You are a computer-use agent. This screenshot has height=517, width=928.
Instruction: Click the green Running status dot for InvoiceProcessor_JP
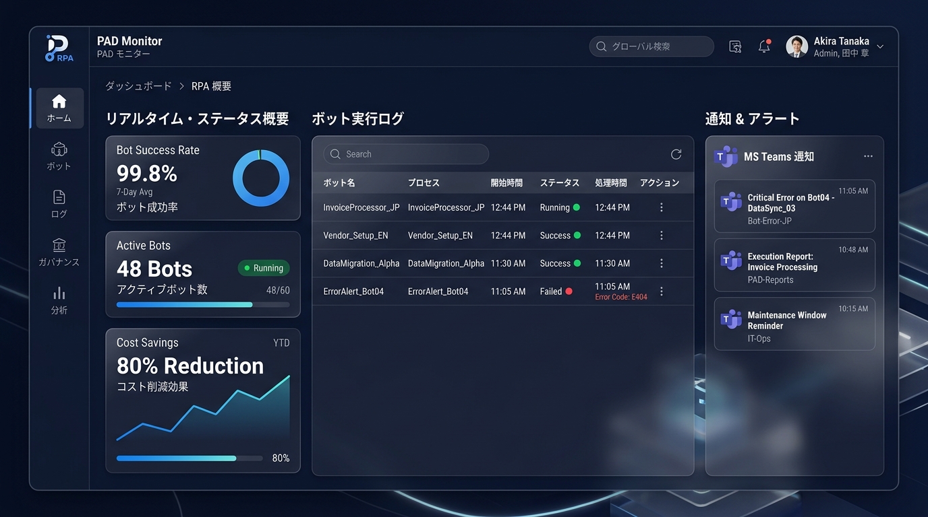click(x=577, y=207)
